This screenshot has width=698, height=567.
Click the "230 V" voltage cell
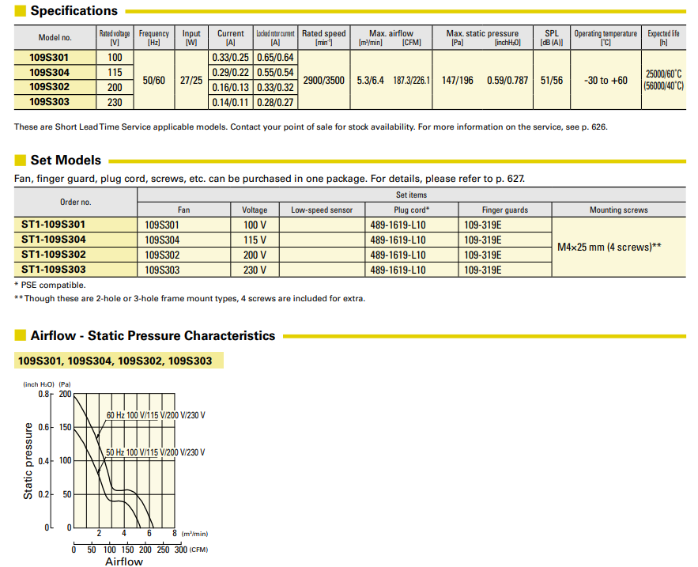[255, 270]
